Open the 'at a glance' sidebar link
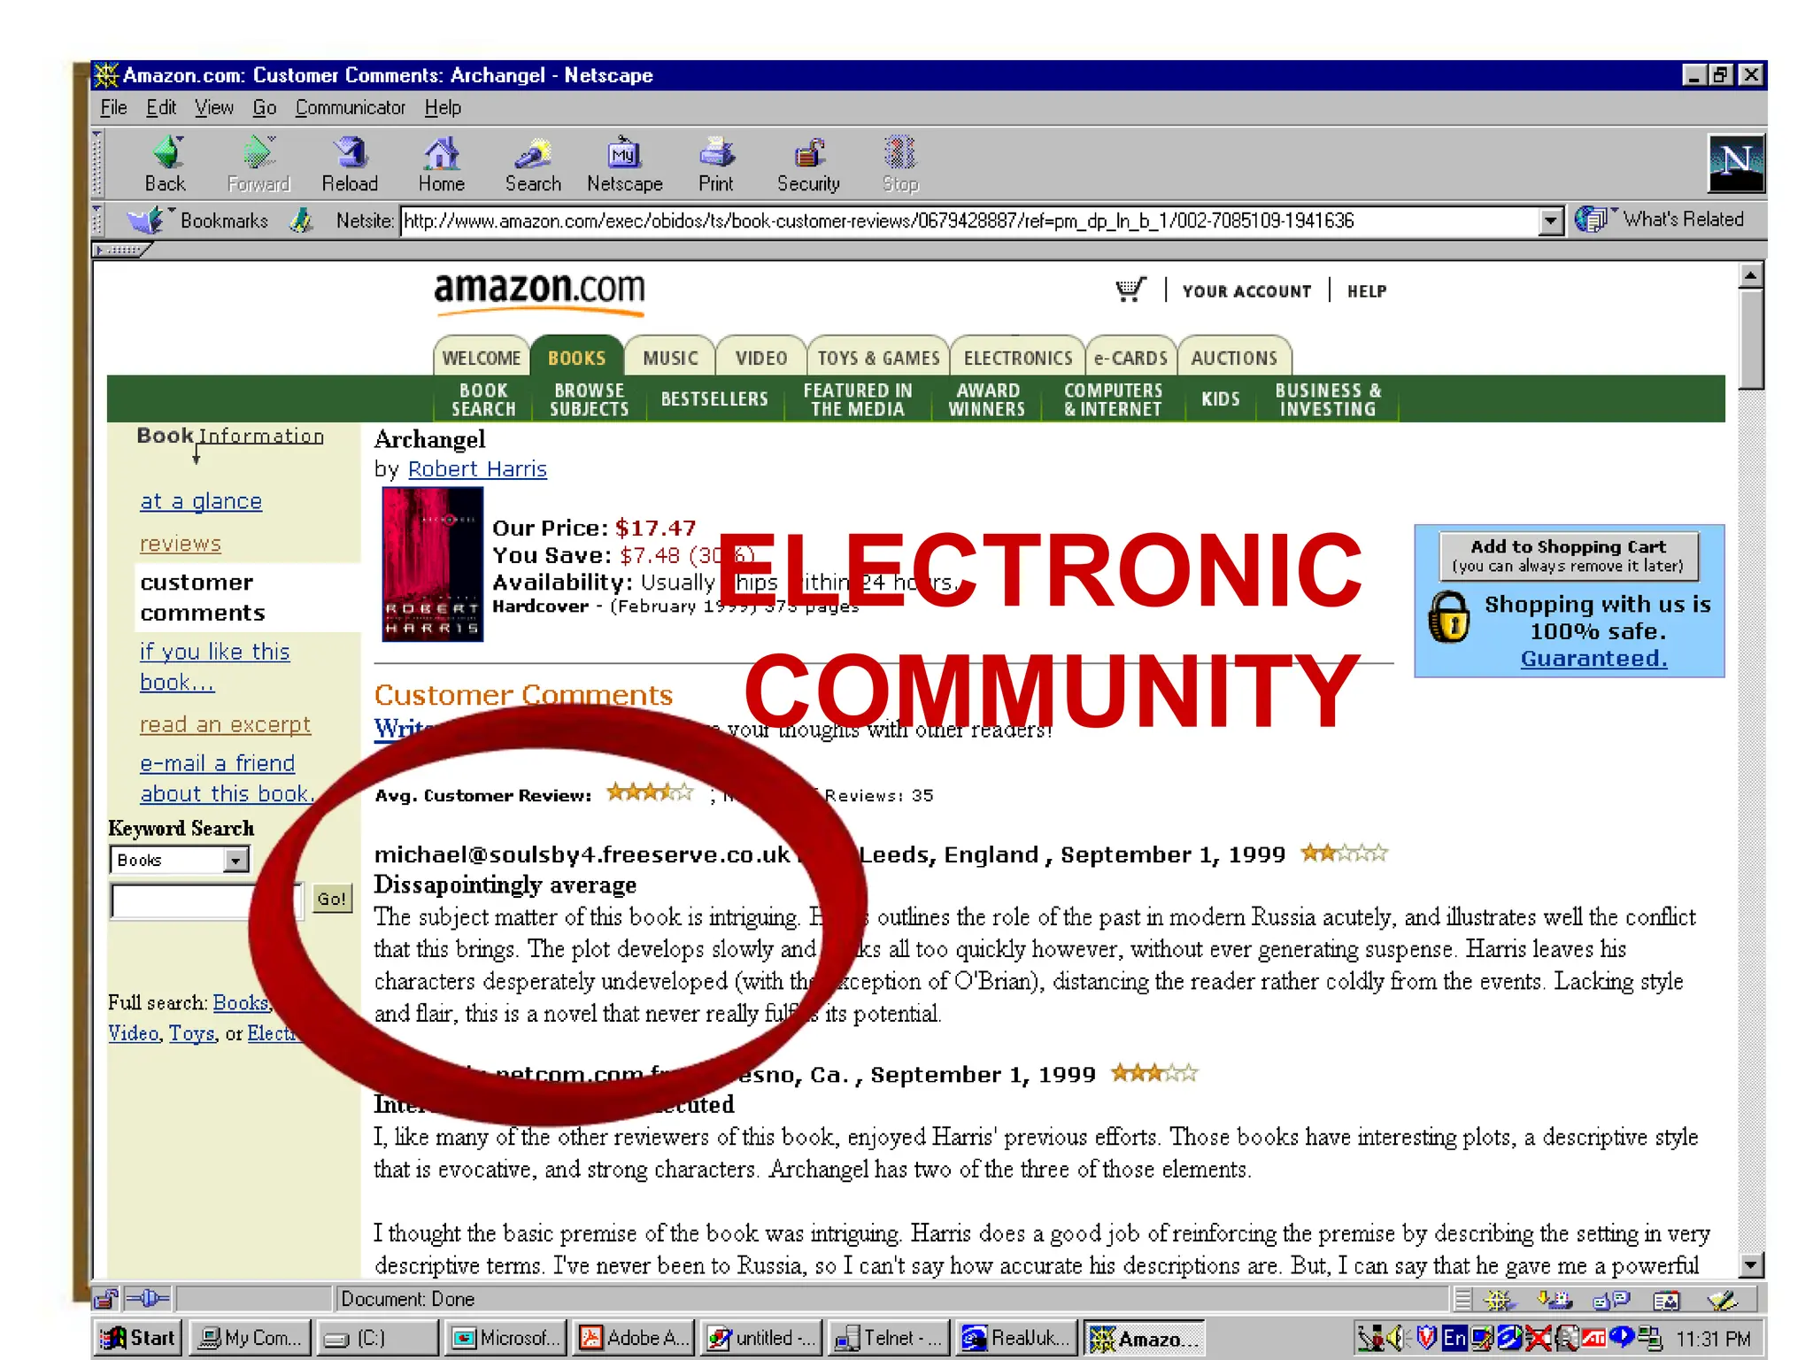1813x1360 pixels. [201, 501]
